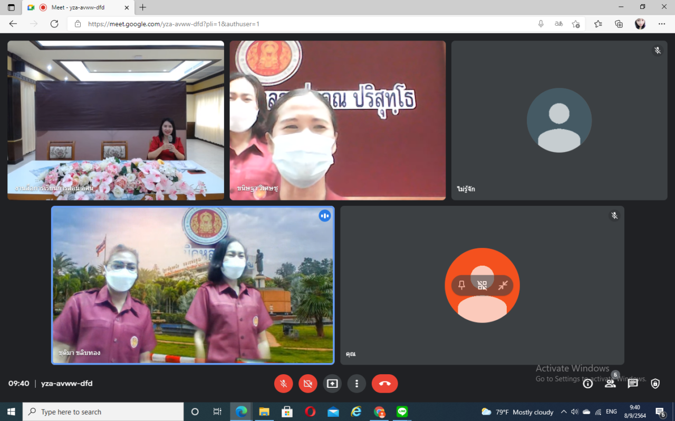Leave the call with red hang-up button
The width and height of the screenshot is (675, 421).
pyautogui.click(x=384, y=384)
